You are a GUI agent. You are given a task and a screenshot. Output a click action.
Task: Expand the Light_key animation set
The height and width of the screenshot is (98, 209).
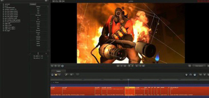[3, 23]
